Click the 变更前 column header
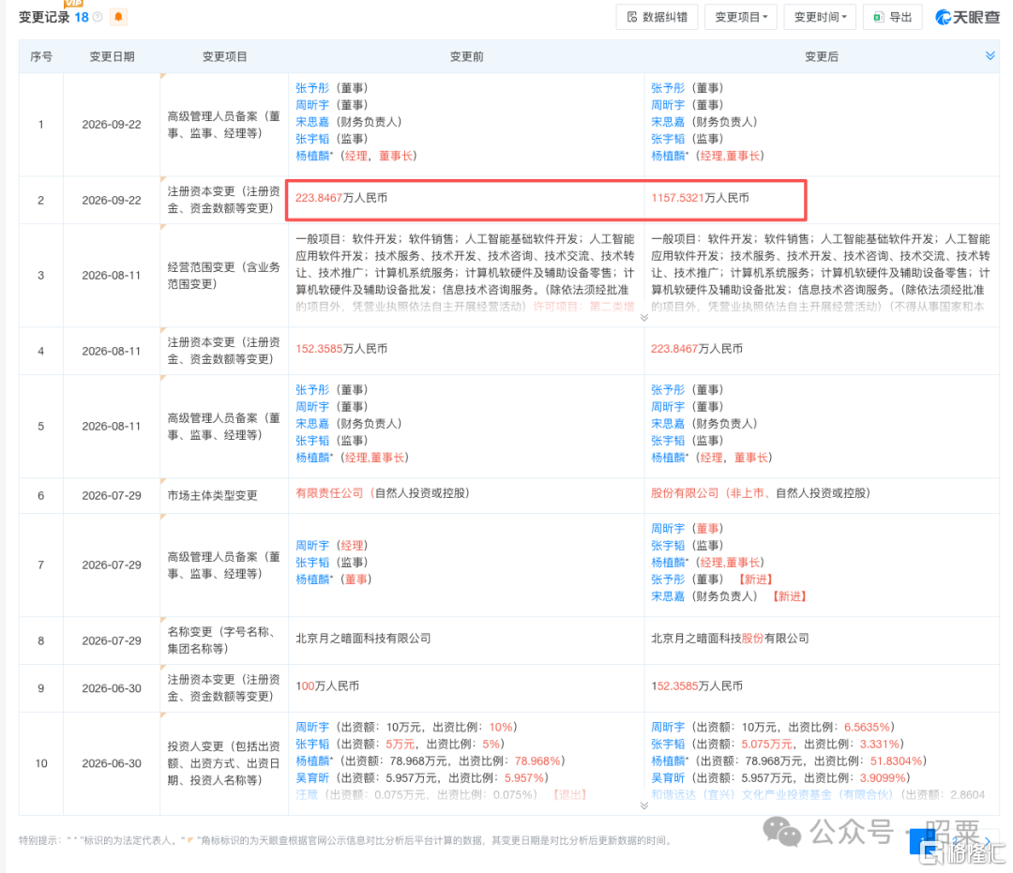The width and height of the screenshot is (1013, 873). coord(466,57)
